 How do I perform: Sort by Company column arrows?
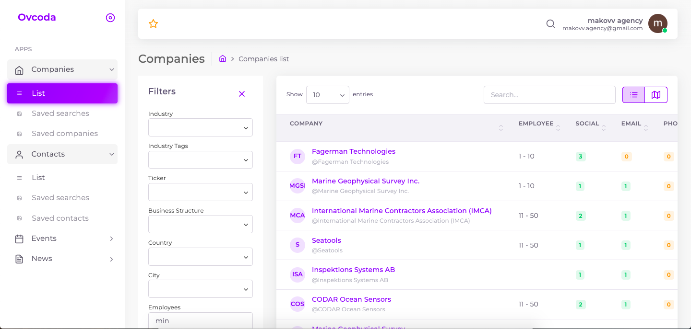click(x=501, y=128)
